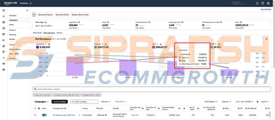Click the info icon next to Campaign name header

[x=65, y=109]
